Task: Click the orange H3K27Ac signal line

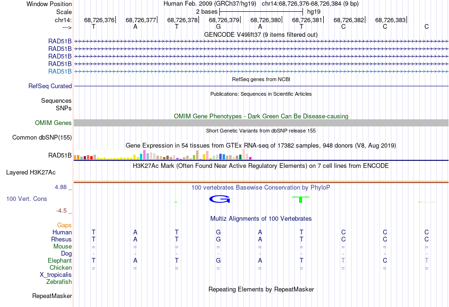Action: [261, 182]
